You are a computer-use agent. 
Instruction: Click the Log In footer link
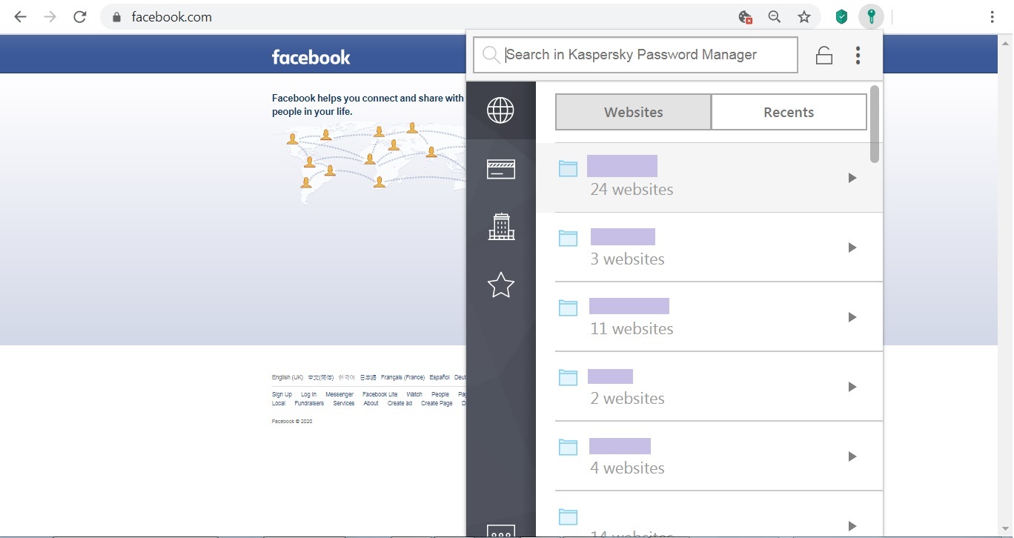click(x=308, y=394)
